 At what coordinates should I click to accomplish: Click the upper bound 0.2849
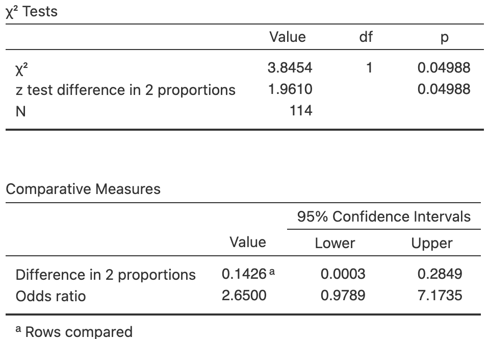(440, 274)
